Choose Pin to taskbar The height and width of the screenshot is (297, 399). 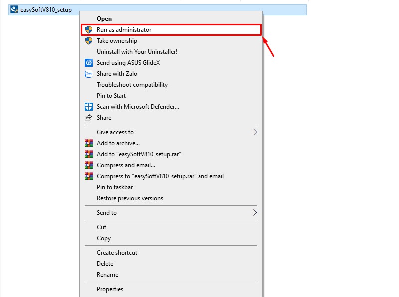click(171, 187)
